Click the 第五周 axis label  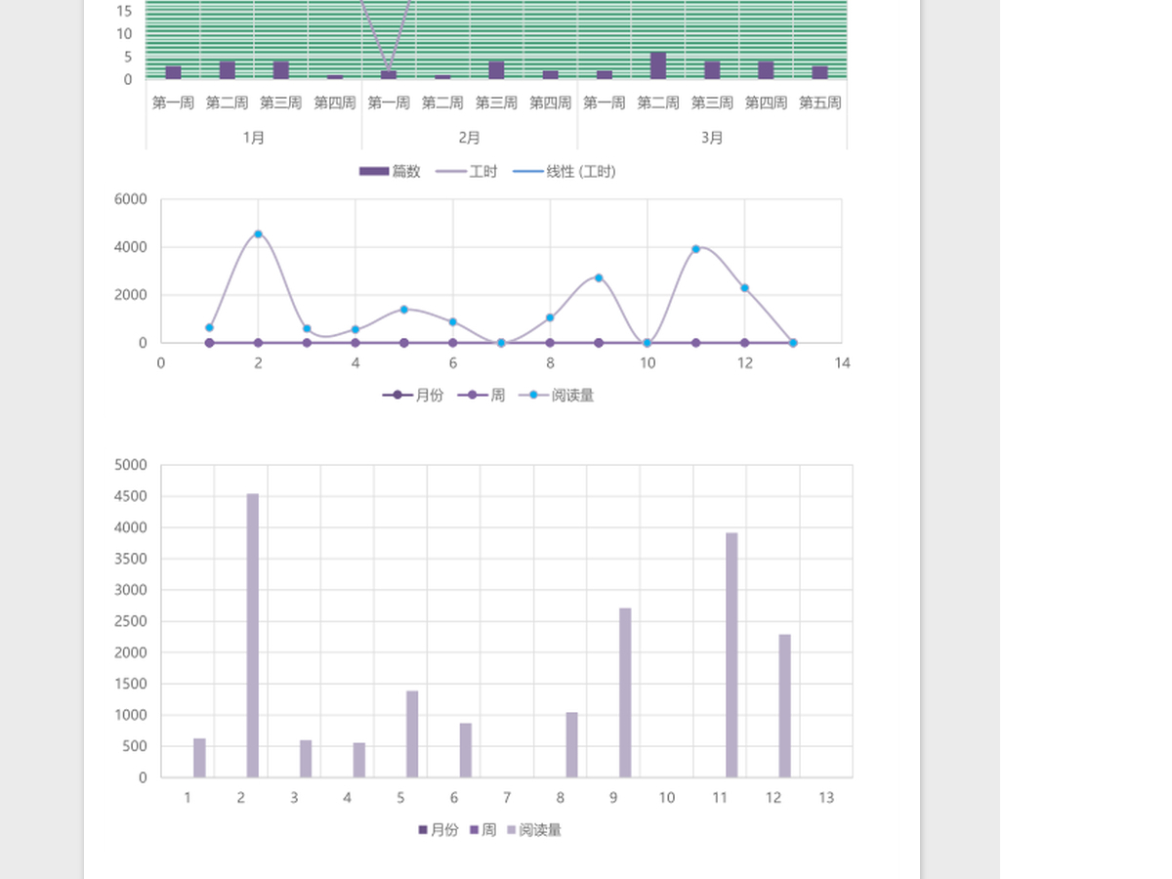click(x=820, y=103)
